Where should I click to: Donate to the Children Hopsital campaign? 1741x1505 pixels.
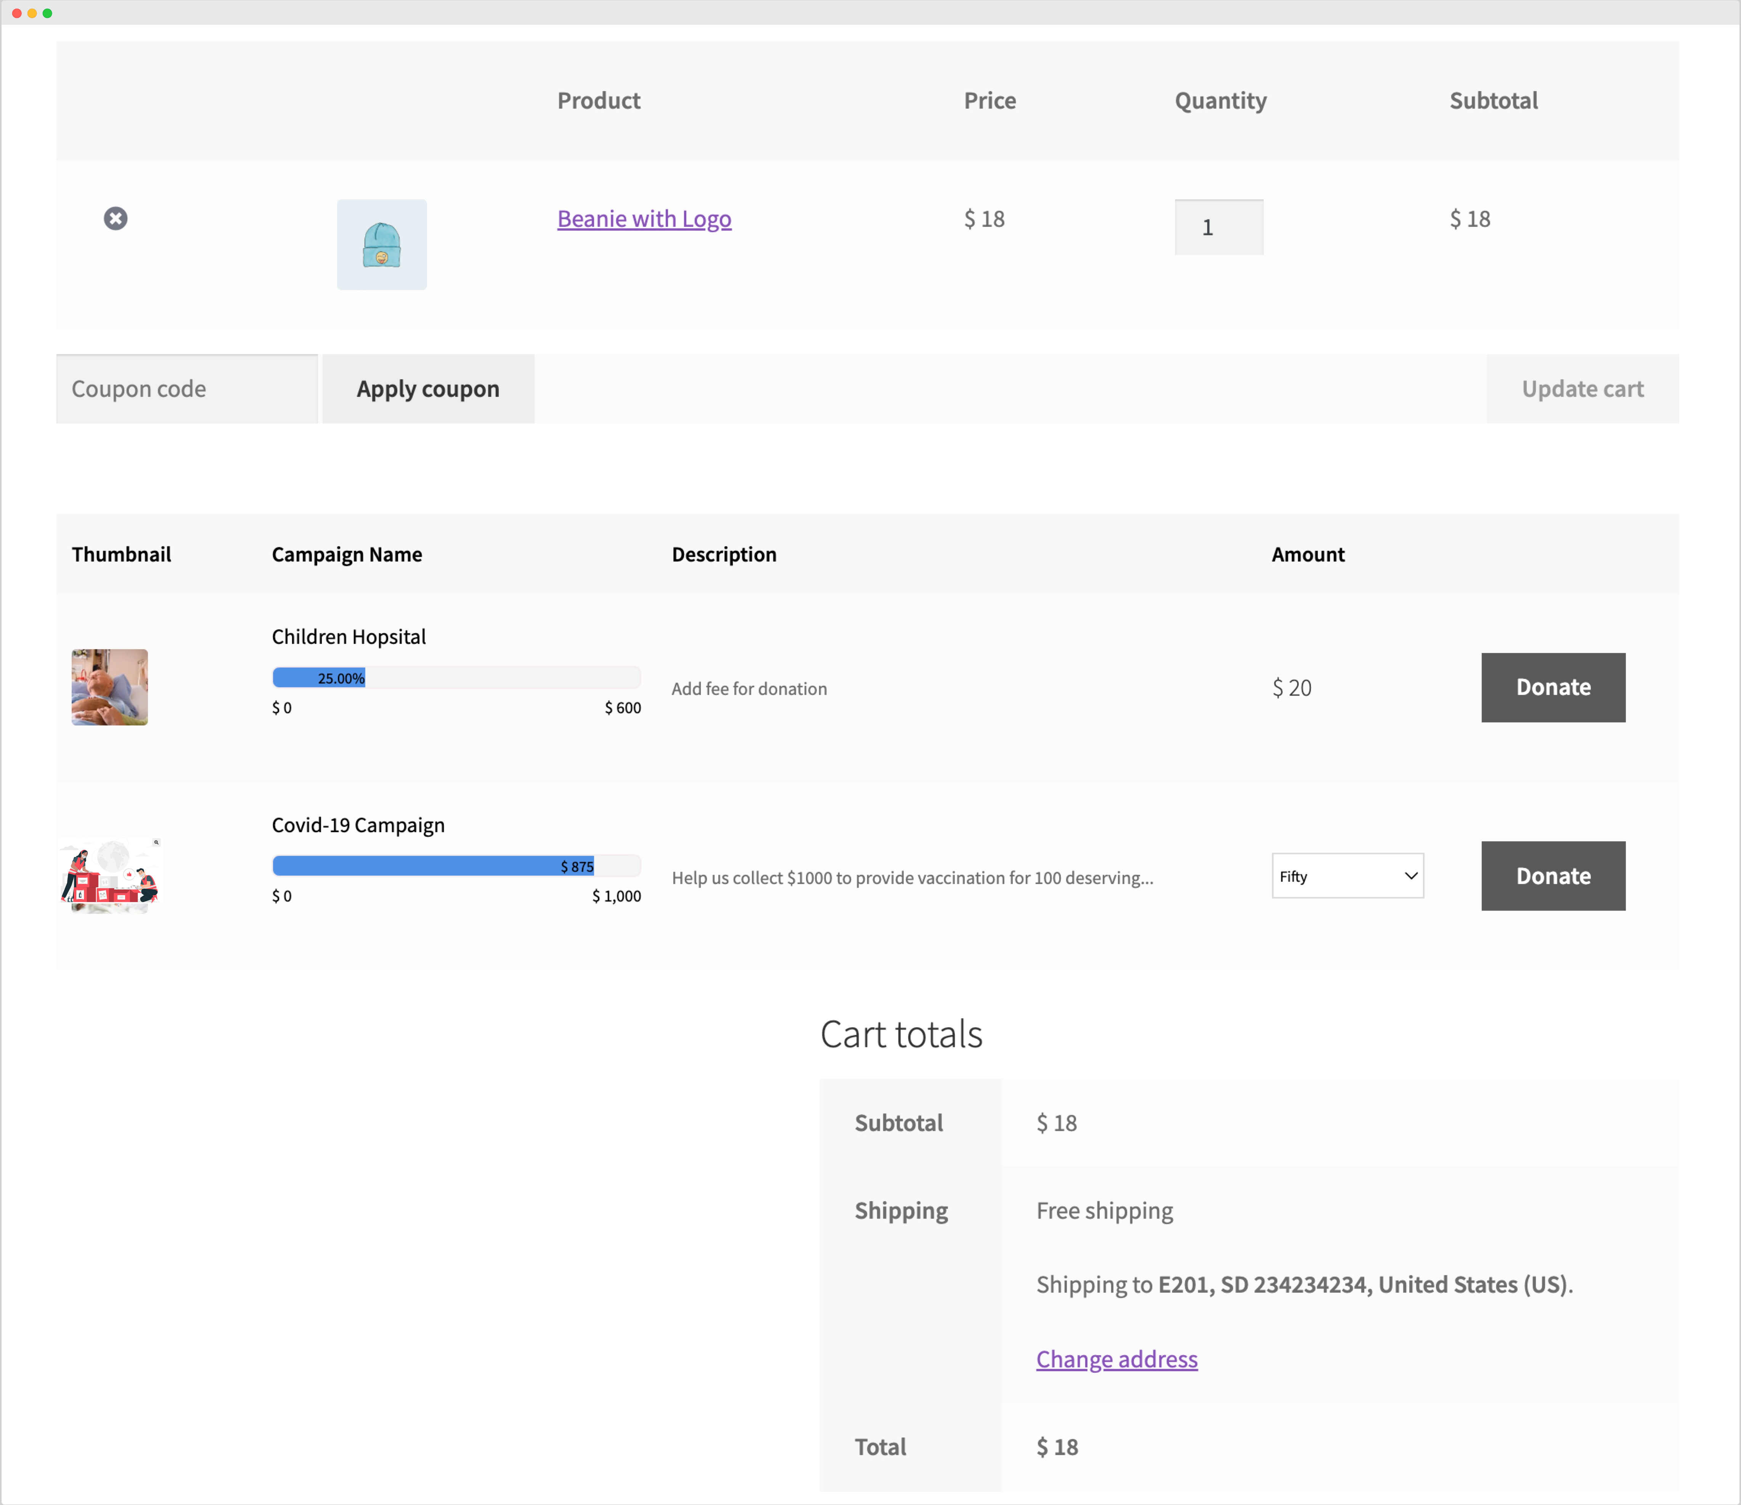[1553, 687]
